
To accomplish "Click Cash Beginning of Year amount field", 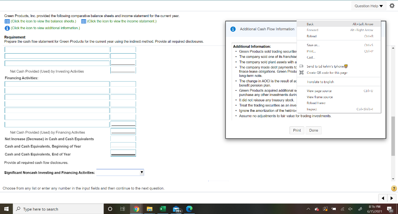I will click(123, 145).
